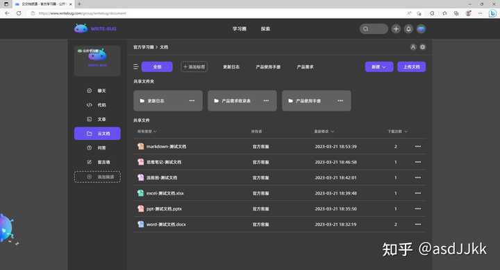
Task: Open the markdown-测试文档 file
Action: [166, 147]
